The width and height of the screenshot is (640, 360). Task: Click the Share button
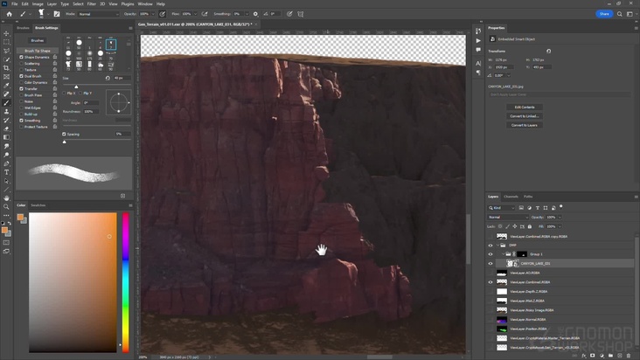[x=604, y=14]
